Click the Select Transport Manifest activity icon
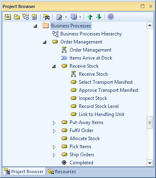 pyautogui.click(x=74, y=82)
